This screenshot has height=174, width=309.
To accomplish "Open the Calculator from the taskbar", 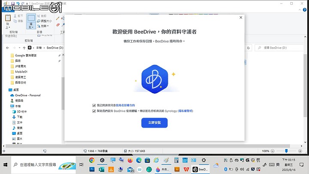I will click(176, 160).
